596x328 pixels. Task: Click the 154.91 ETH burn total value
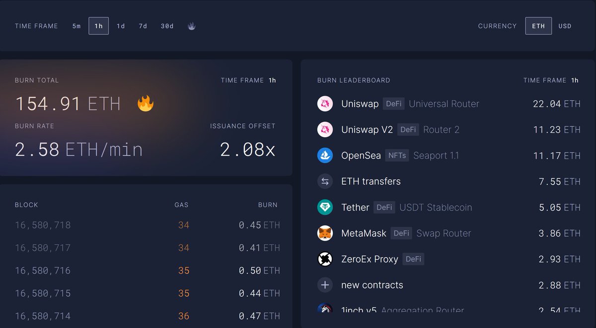[68, 104]
